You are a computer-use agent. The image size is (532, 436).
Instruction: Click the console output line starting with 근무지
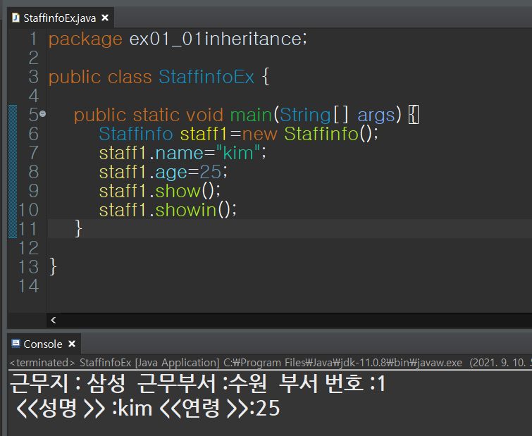coord(197,383)
